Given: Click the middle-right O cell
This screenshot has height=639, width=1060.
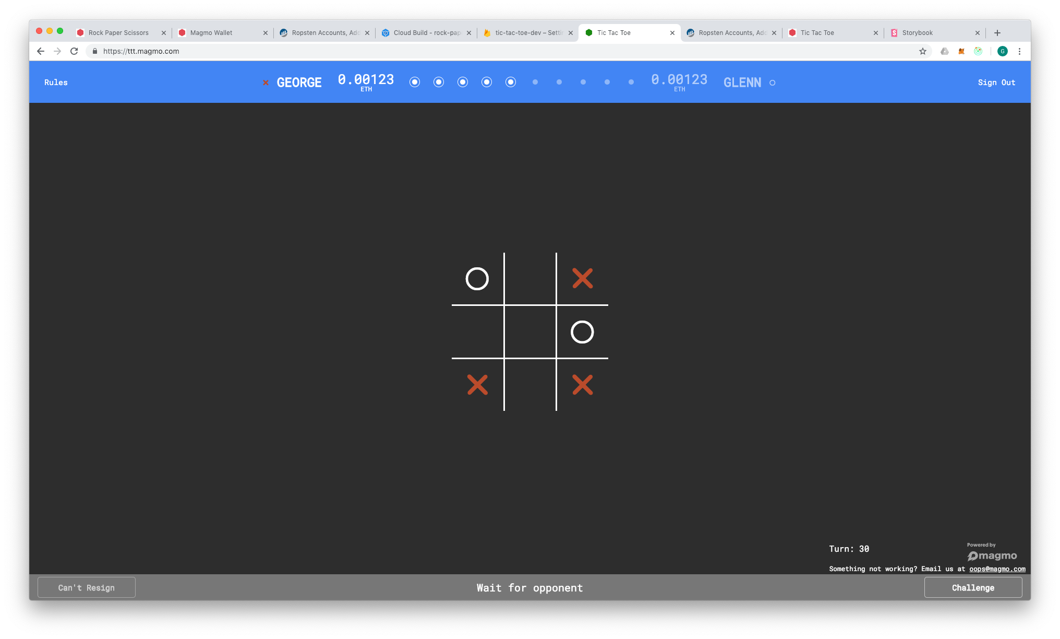Looking at the screenshot, I should click(x=583, y=332).
